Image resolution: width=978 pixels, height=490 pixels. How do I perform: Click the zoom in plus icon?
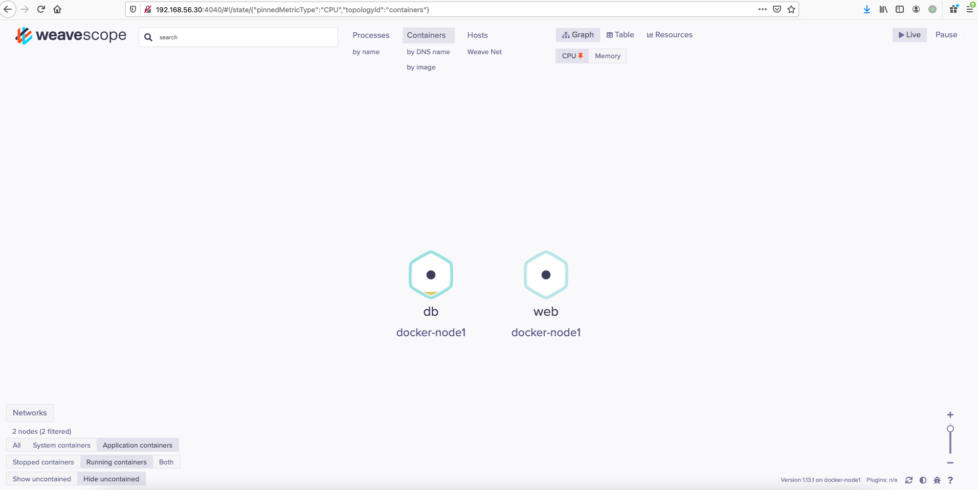coord(950,415)
